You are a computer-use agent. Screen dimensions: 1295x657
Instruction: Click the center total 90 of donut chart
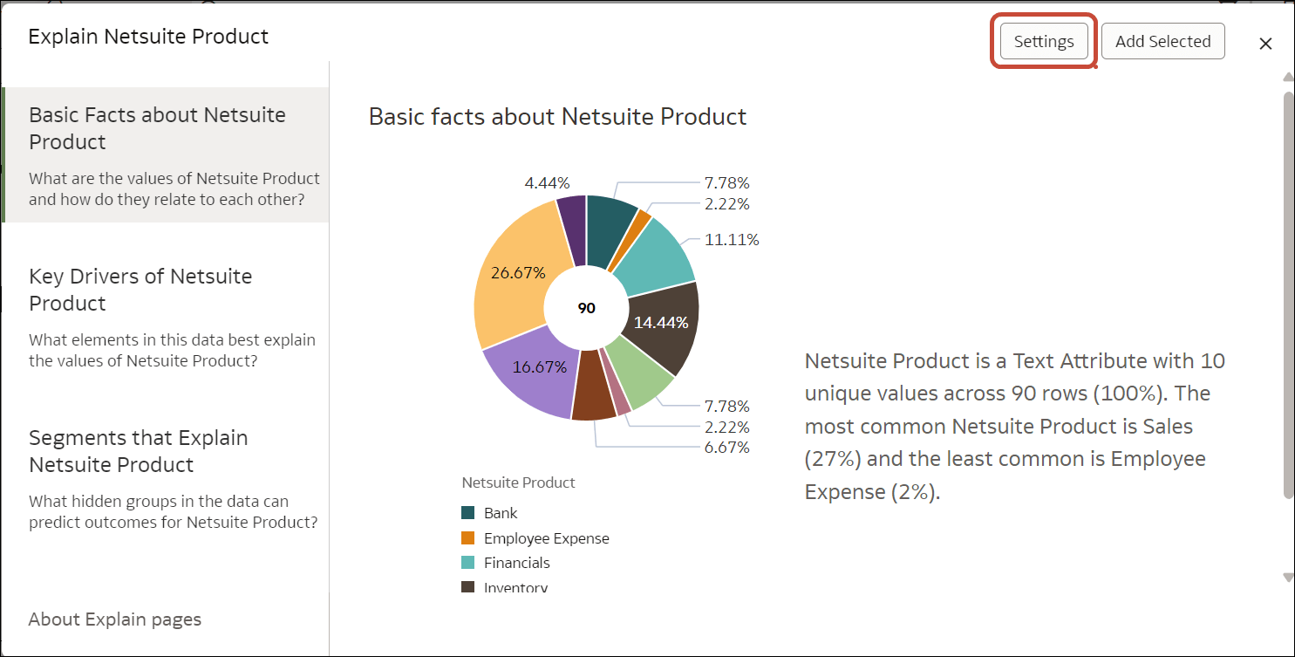[x=587, y=308]
